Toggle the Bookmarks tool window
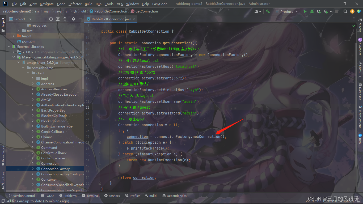 point(3,156)
